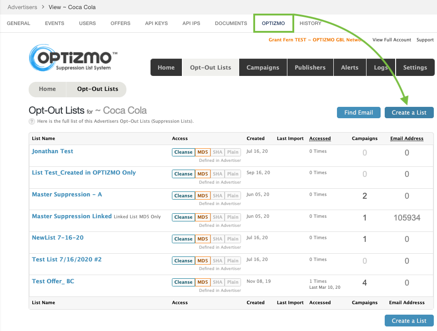Click Cleanse for NewList 7-16-20

coord(183,239)
